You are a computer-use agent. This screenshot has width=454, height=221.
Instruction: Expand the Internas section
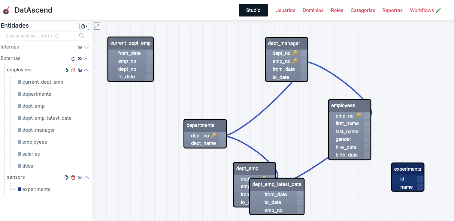click(86, 47)
